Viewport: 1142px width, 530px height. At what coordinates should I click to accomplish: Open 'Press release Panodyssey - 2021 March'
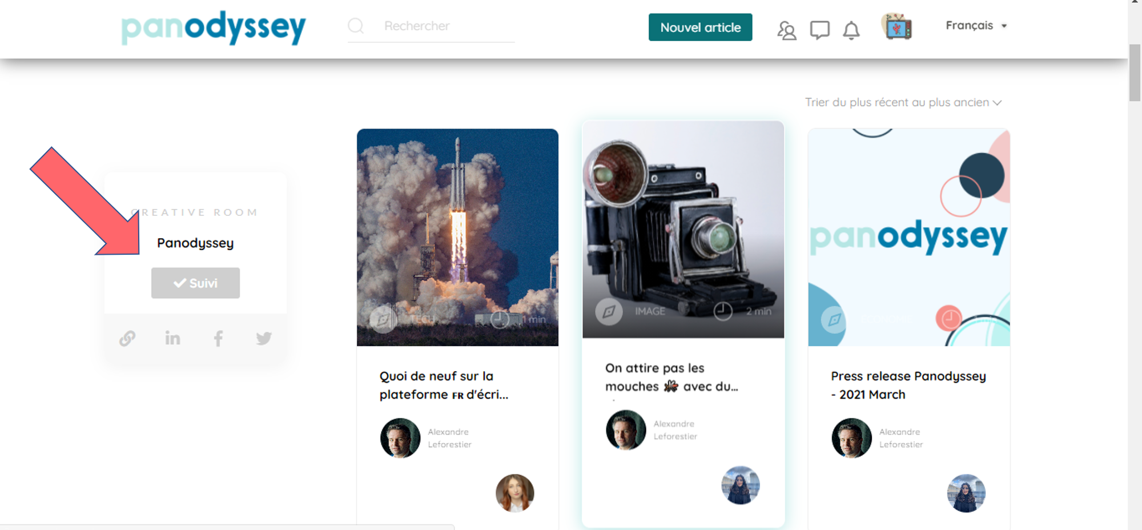point(908,385)
